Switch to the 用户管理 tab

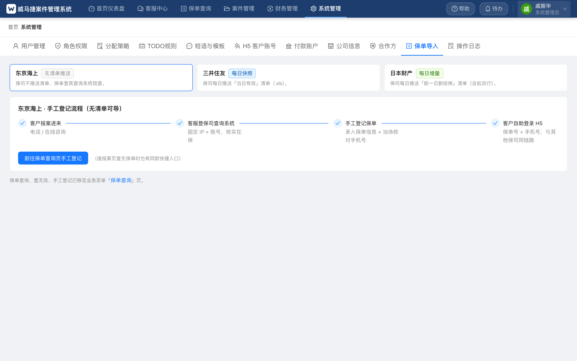29,46
